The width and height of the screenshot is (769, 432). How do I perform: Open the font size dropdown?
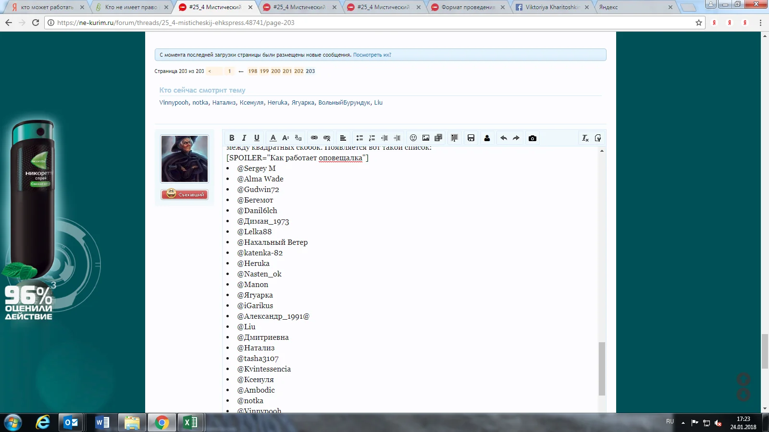coord(285,138)
